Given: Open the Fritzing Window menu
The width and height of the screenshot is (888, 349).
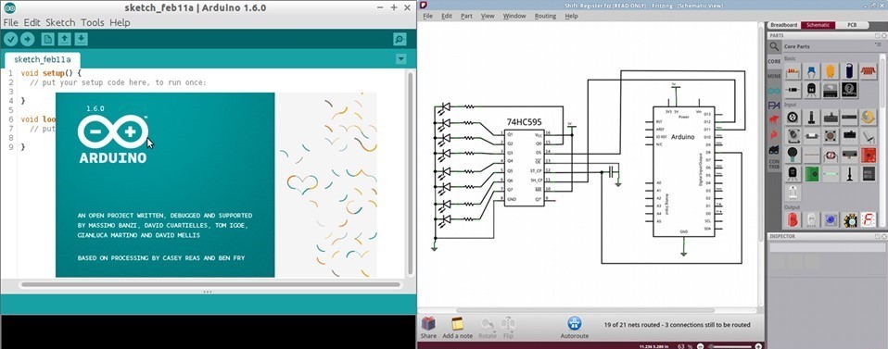Looking at the screenshot, I should coord(514,16).
